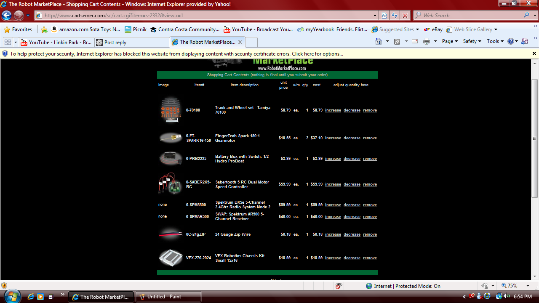Image resolution: width=539 pixels, height=303 pixels.
Task: Decrease quantity of Spektrum AR500 receiver
Action: pos(352,217)
